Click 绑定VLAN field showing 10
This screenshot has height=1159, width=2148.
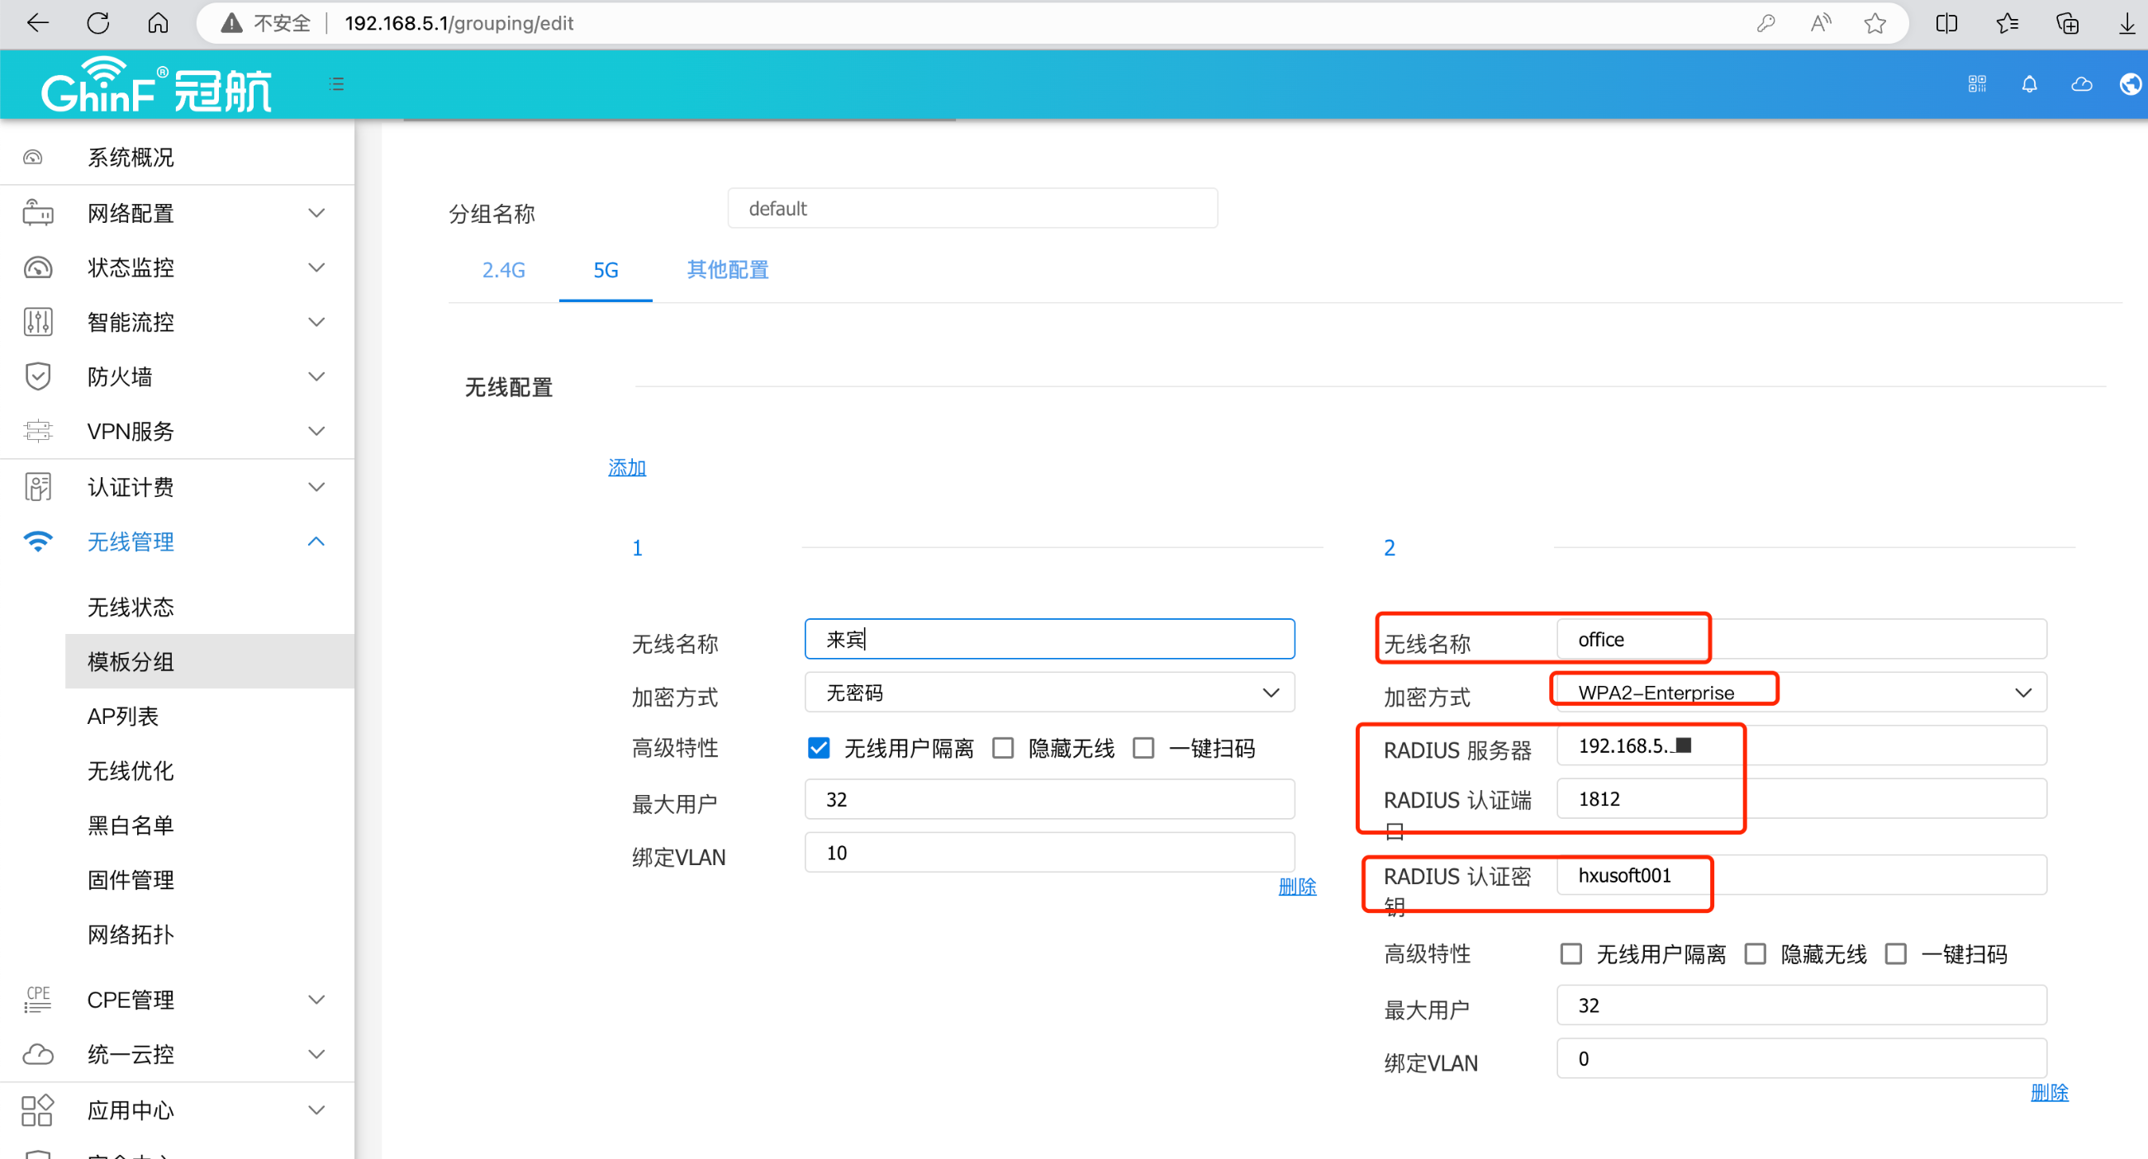[x=1049, y=853]
